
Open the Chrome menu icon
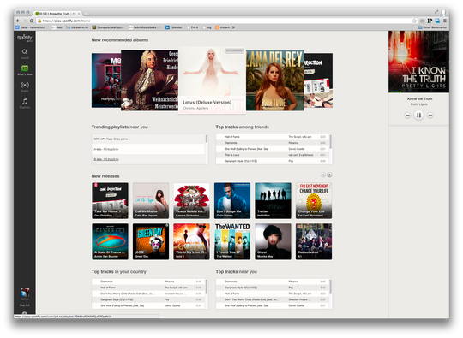point(445,21)
